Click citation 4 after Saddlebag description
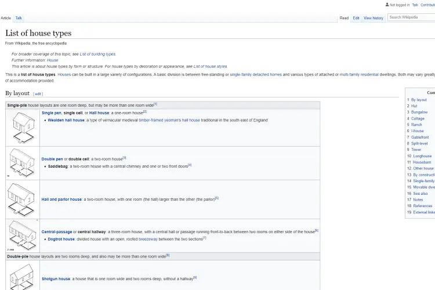Viewport: 435px width, 290px height. click(190, 165)
